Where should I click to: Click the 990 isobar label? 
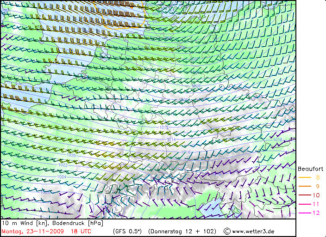click(x=150, y=5)
